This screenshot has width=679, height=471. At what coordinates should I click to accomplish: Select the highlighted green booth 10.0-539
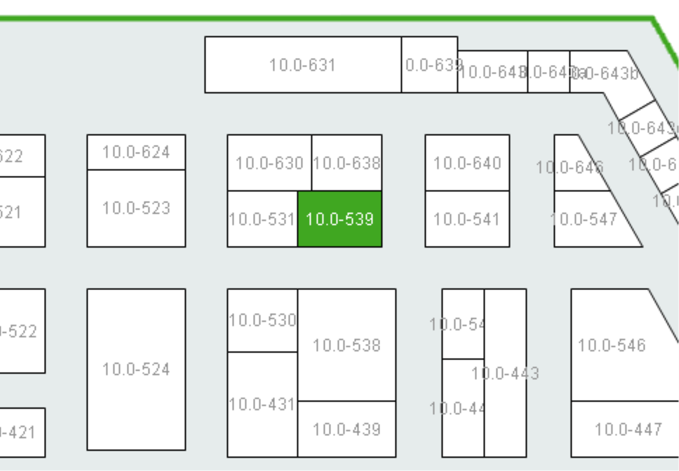coord(340,219)
